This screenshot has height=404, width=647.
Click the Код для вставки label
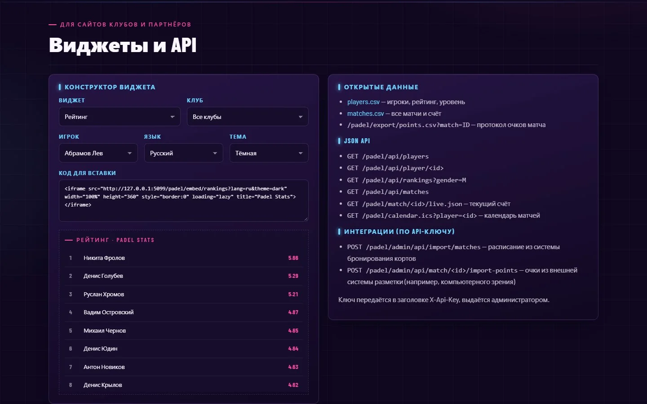click(x=87, y=173)
